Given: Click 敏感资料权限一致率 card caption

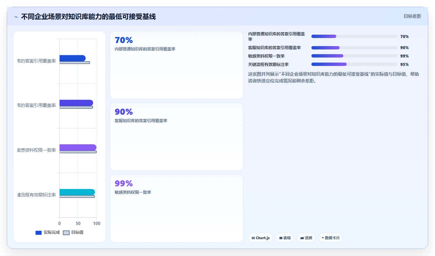Looking at the screenshot, I should pyautogui.click(x=133, y=192).
